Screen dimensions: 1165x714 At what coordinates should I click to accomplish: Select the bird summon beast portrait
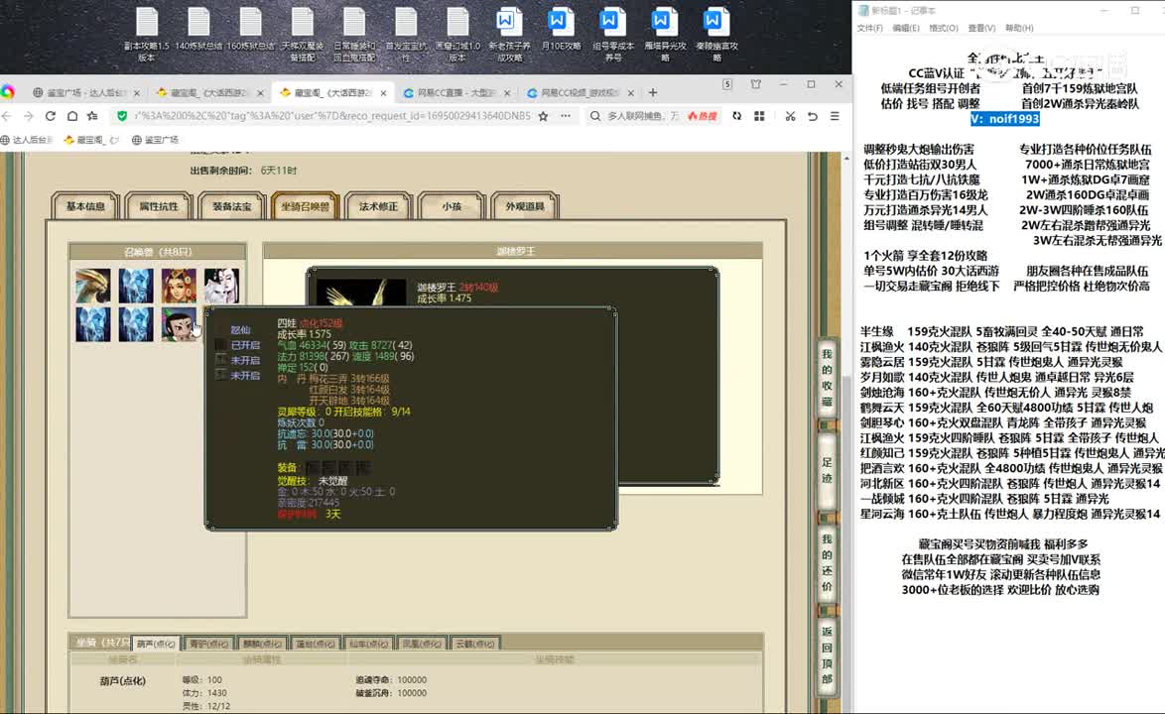pyautogui.click(x=93, y=286)
